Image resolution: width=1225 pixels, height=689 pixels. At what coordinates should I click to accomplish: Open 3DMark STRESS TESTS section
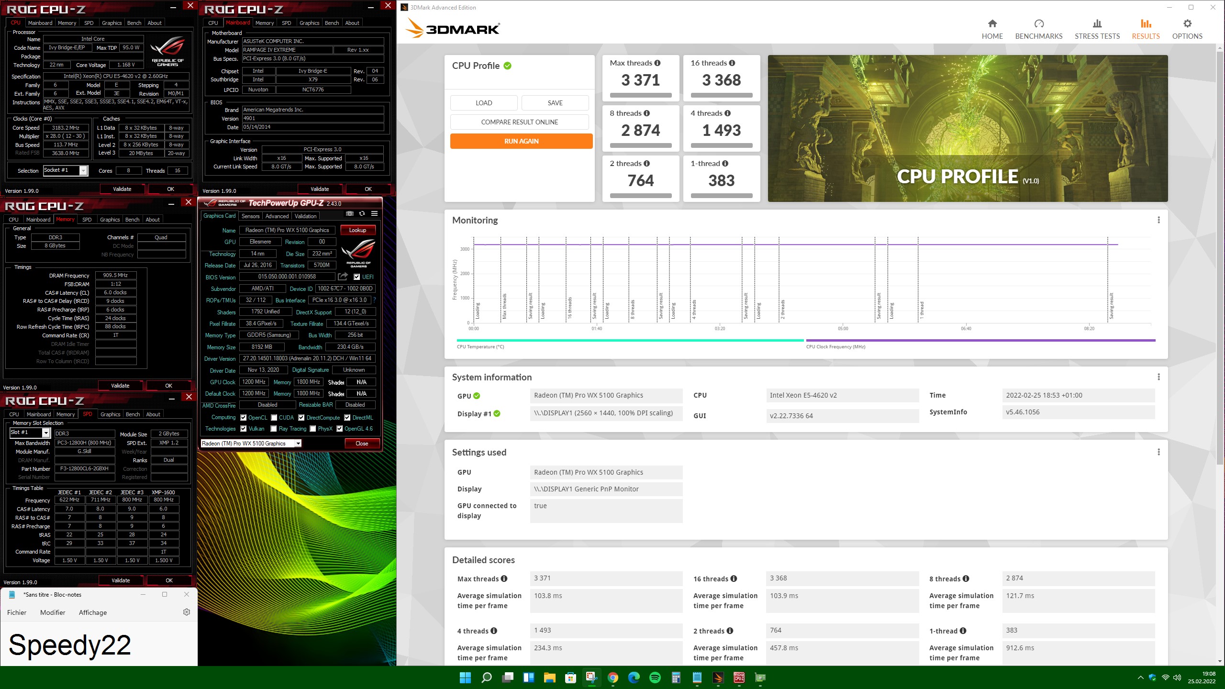(1097, 30)
